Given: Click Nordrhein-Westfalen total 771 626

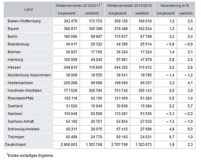Looking at the screenshot, I should (x=70, y=91).
